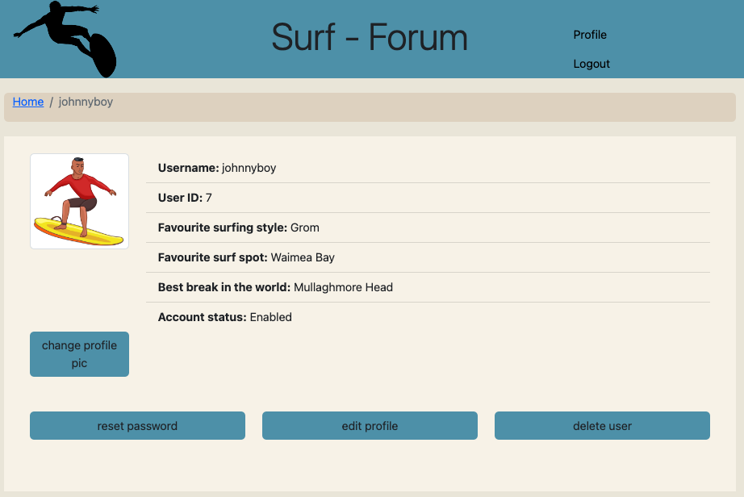Select the Username johnnyboy row
744x497 pixels.
[x=433, y=168]
